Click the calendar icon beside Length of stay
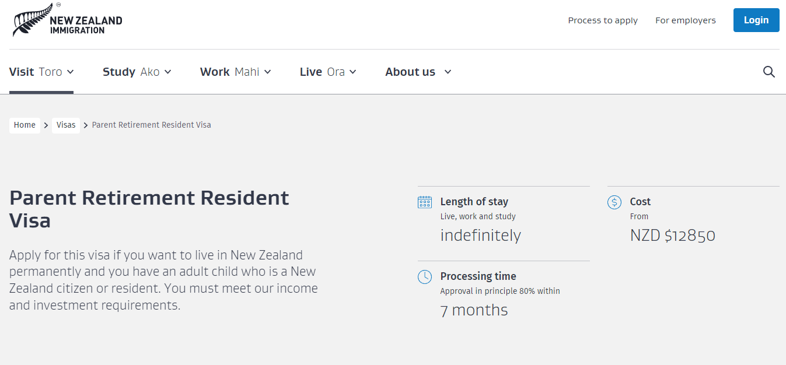Viewport: 786px width, 365px height. point(425,202)
